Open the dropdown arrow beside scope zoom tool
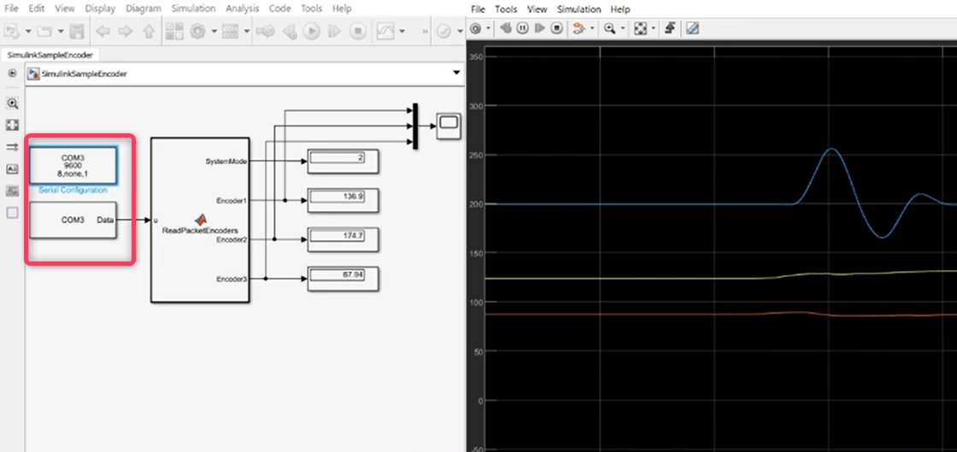 click(623, 28)
